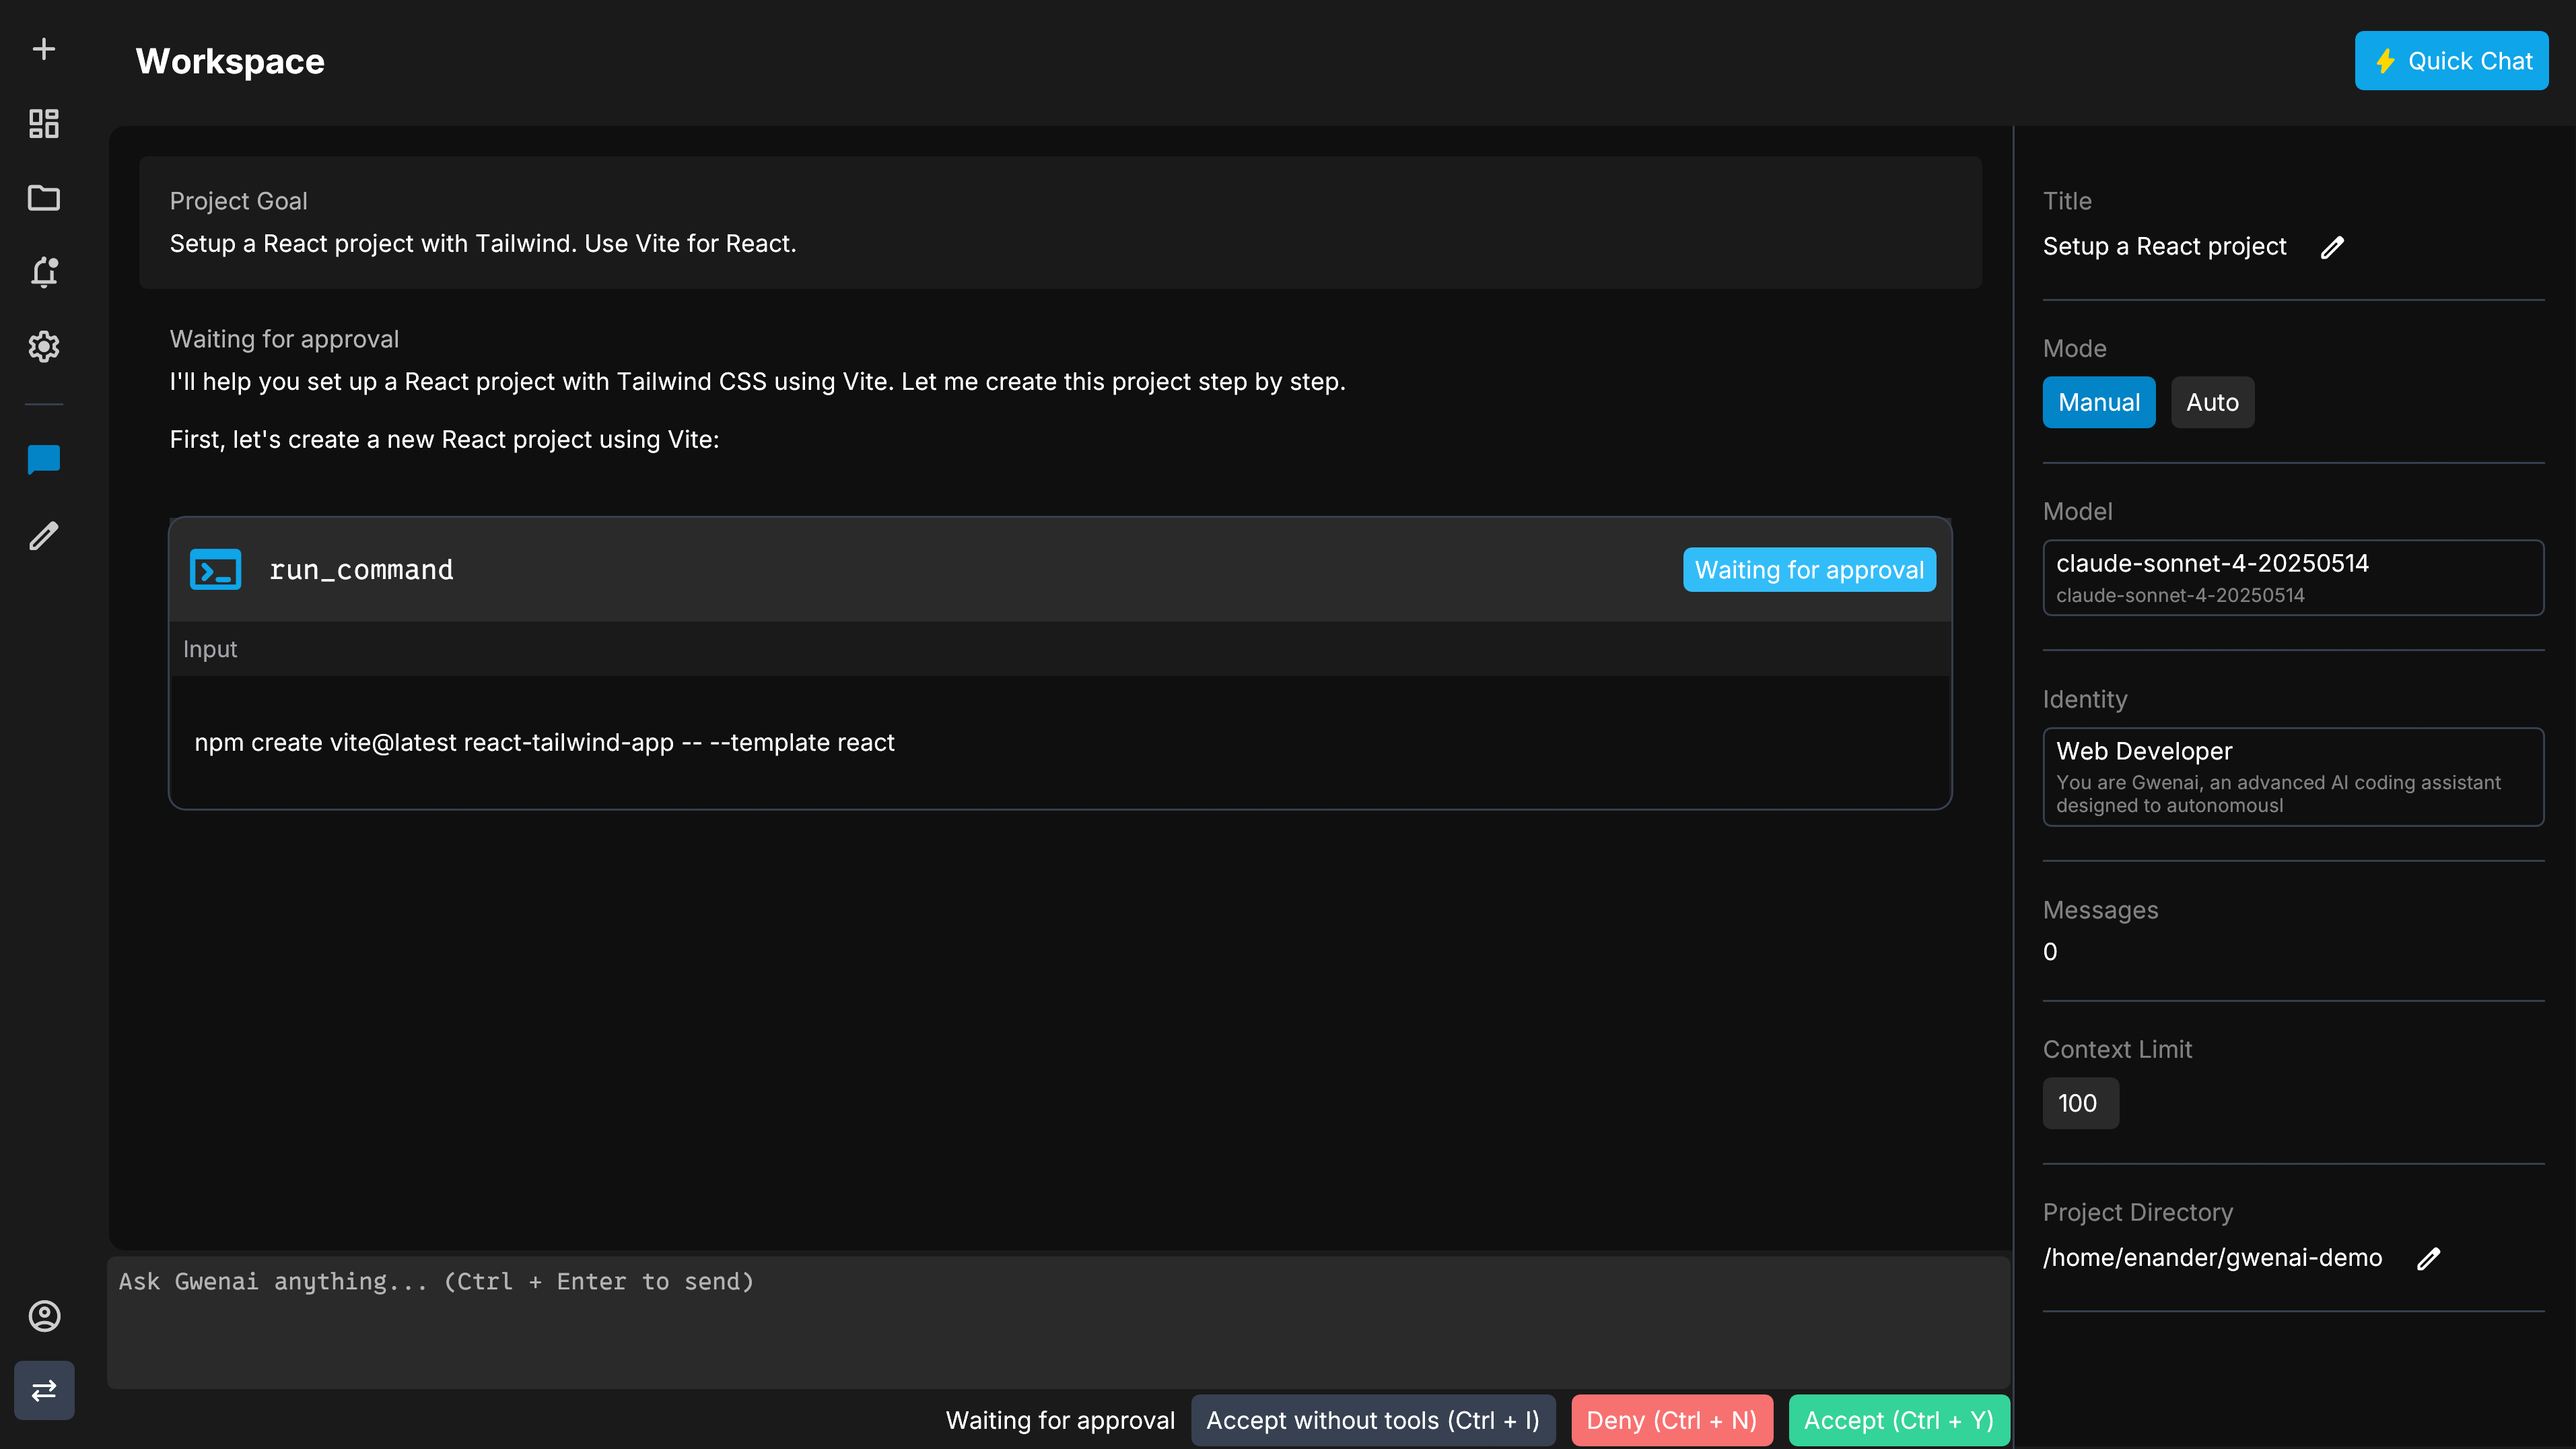Click the pencil icon in left sidebar
Screen dimensions: 2576x1449
tap(44, 536)
